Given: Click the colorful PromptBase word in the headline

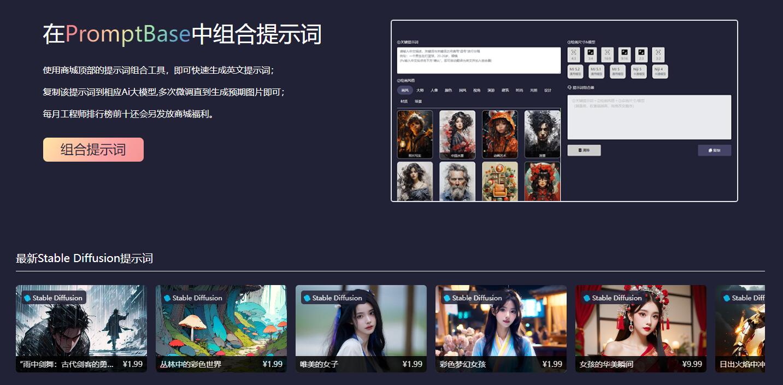Looking at the screenshot, I should 128,34.
